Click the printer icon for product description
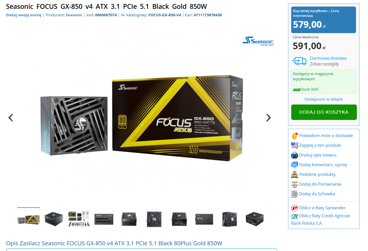The width and height of the screenshot is (368, 251). click(x=295, y=155)
